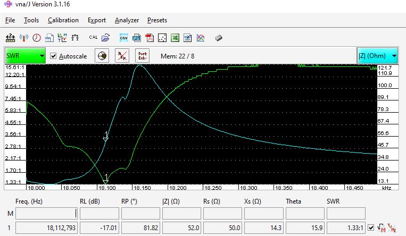The width and height of the screenshot is (406, 236).
Task: Click the Excel export icon
Action: tap(175, 38)
